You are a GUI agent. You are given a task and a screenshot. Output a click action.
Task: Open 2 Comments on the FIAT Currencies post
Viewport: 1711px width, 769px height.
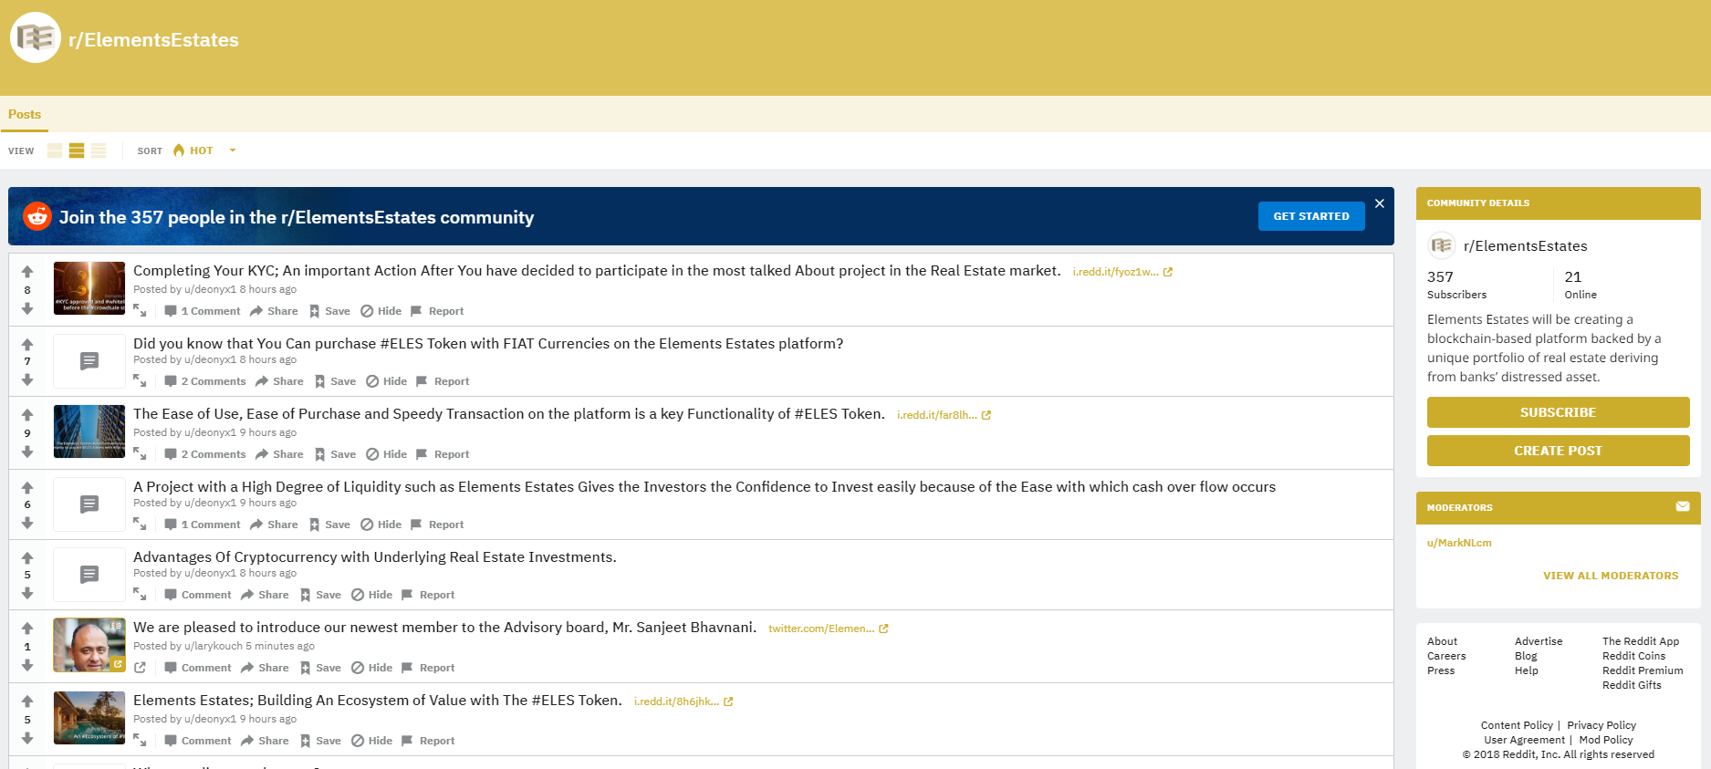point(204,381)
